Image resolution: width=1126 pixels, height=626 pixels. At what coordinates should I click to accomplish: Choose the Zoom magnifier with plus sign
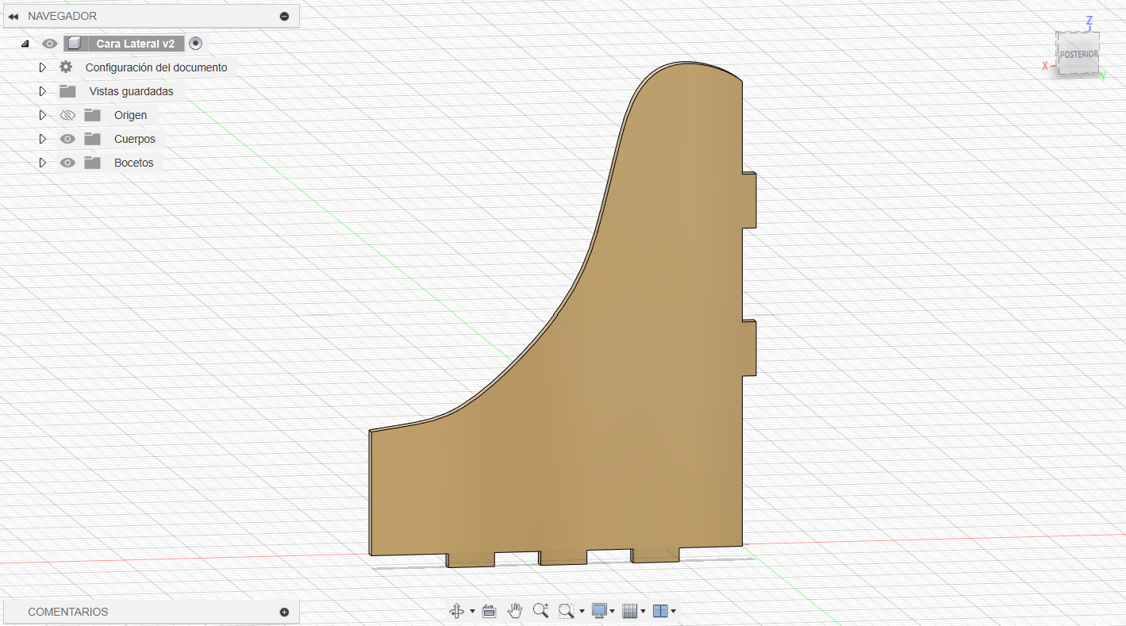pyautogui.click(x=541, y=611)
